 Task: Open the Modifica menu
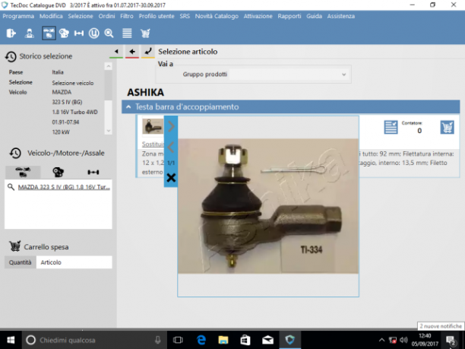coord(51,16)
